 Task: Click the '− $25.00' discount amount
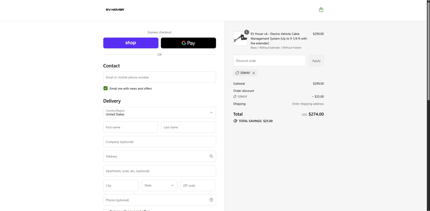pyautogui.click(x=318, y=97)
